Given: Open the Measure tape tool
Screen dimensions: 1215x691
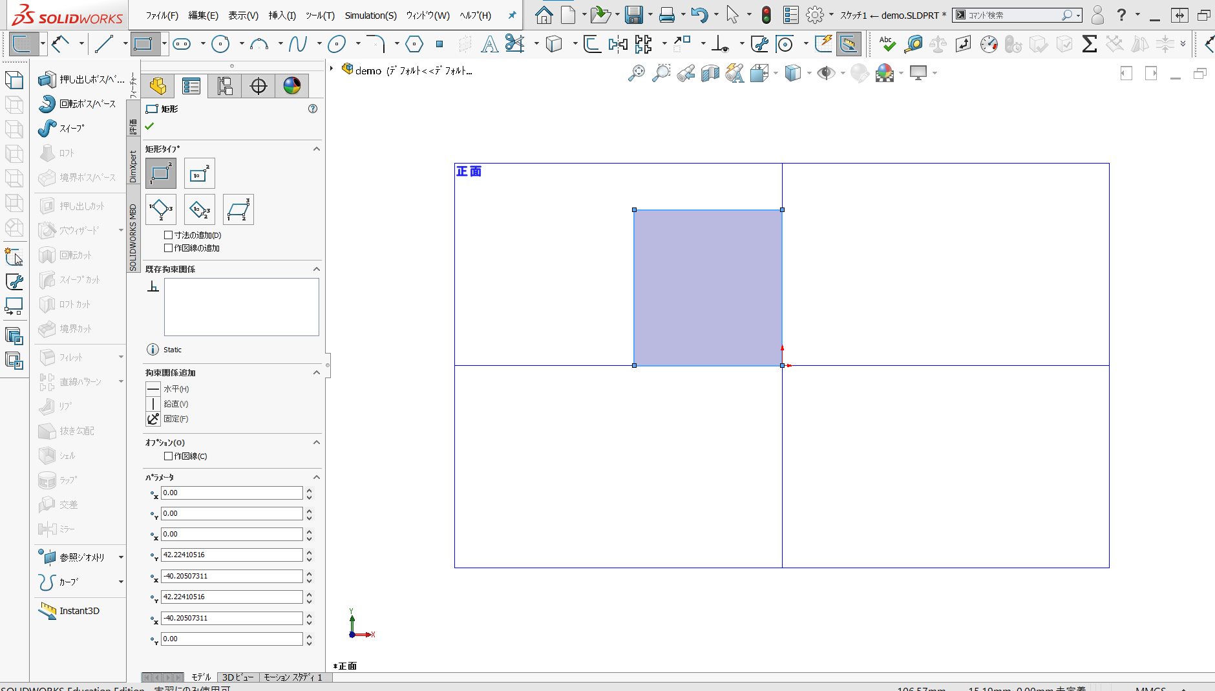Looking at the screenshot, I should (x=913, y=44).
